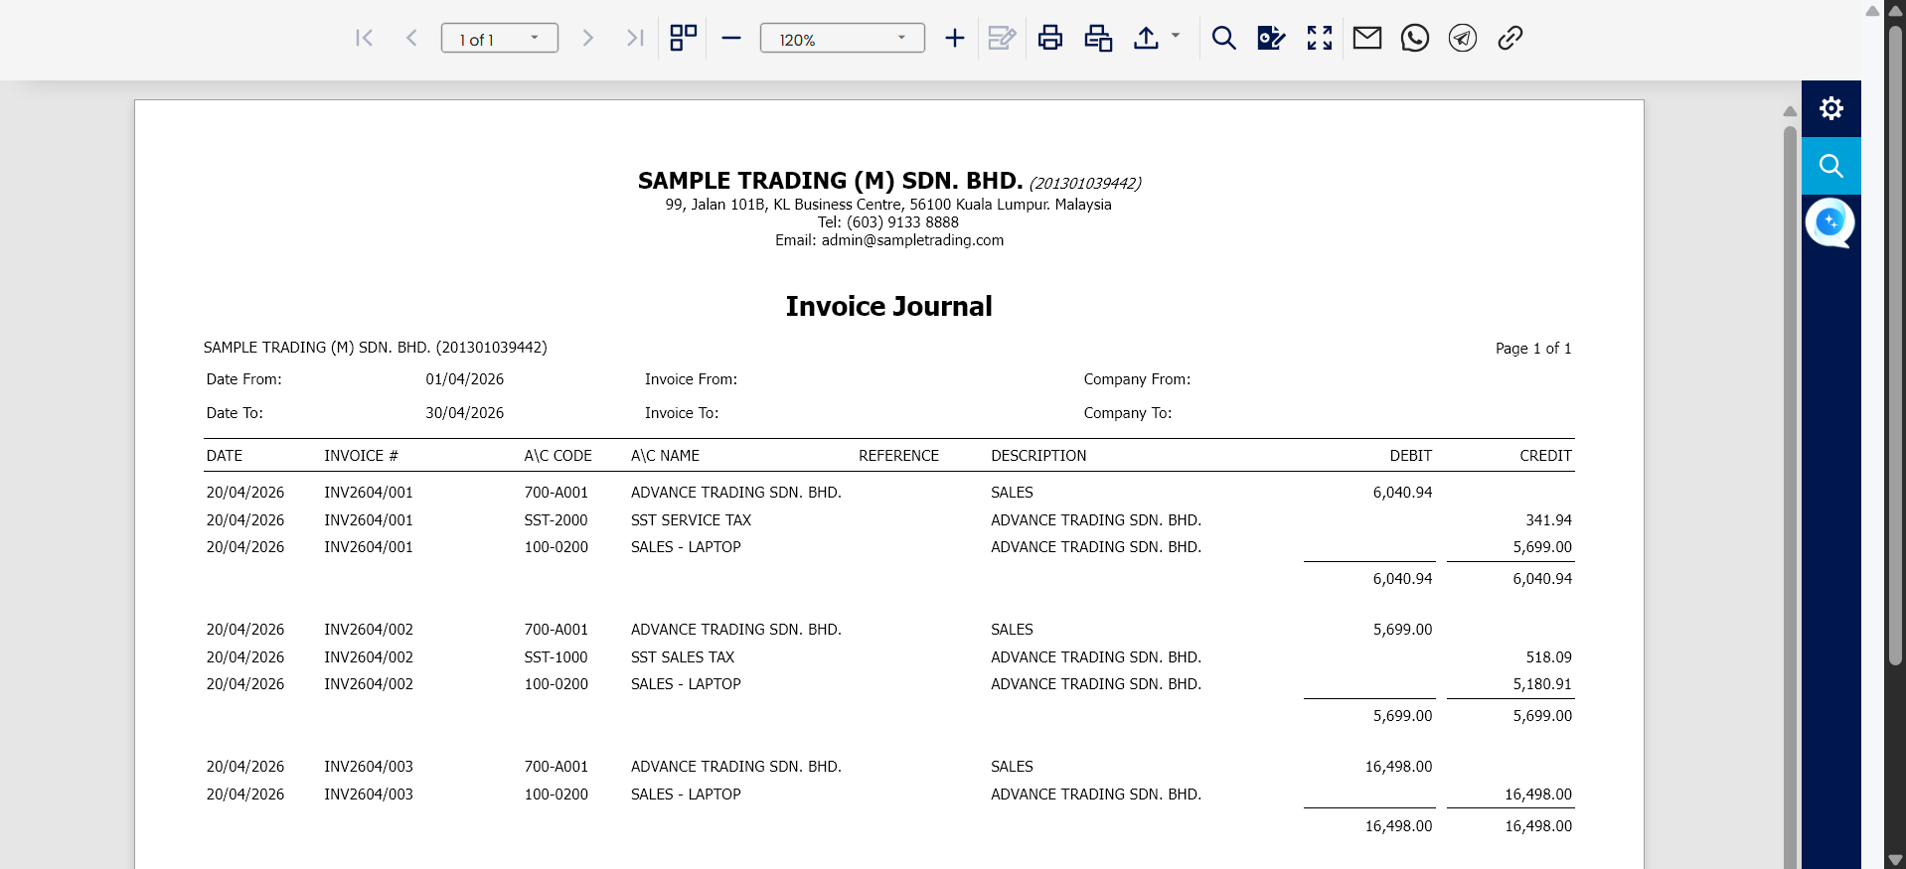Click the zoom out minus button
1906x869 pixels.
pyautogui.click(x=731, y=39)
